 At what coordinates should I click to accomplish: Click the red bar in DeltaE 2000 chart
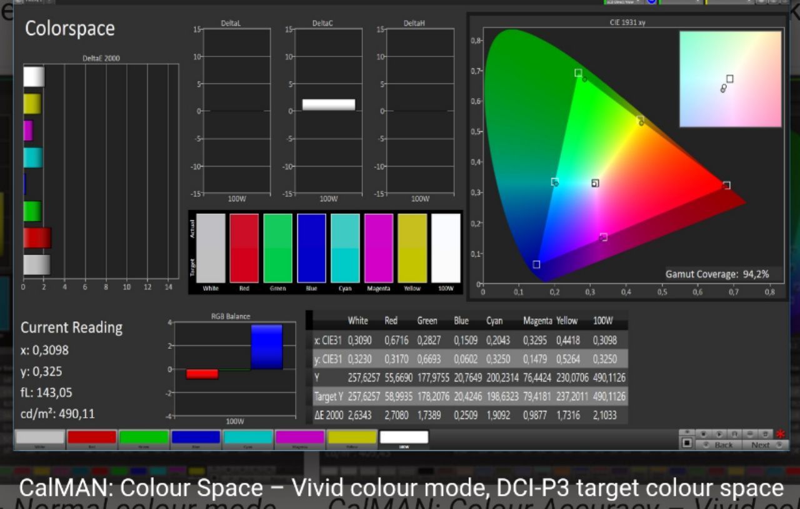(37, 238)
